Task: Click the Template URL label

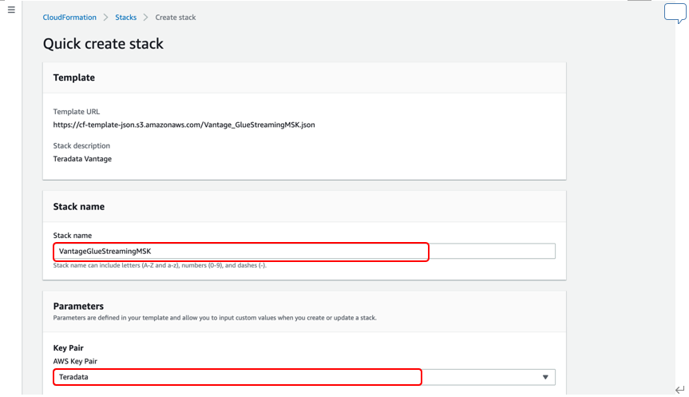Action: coord(77,112)
